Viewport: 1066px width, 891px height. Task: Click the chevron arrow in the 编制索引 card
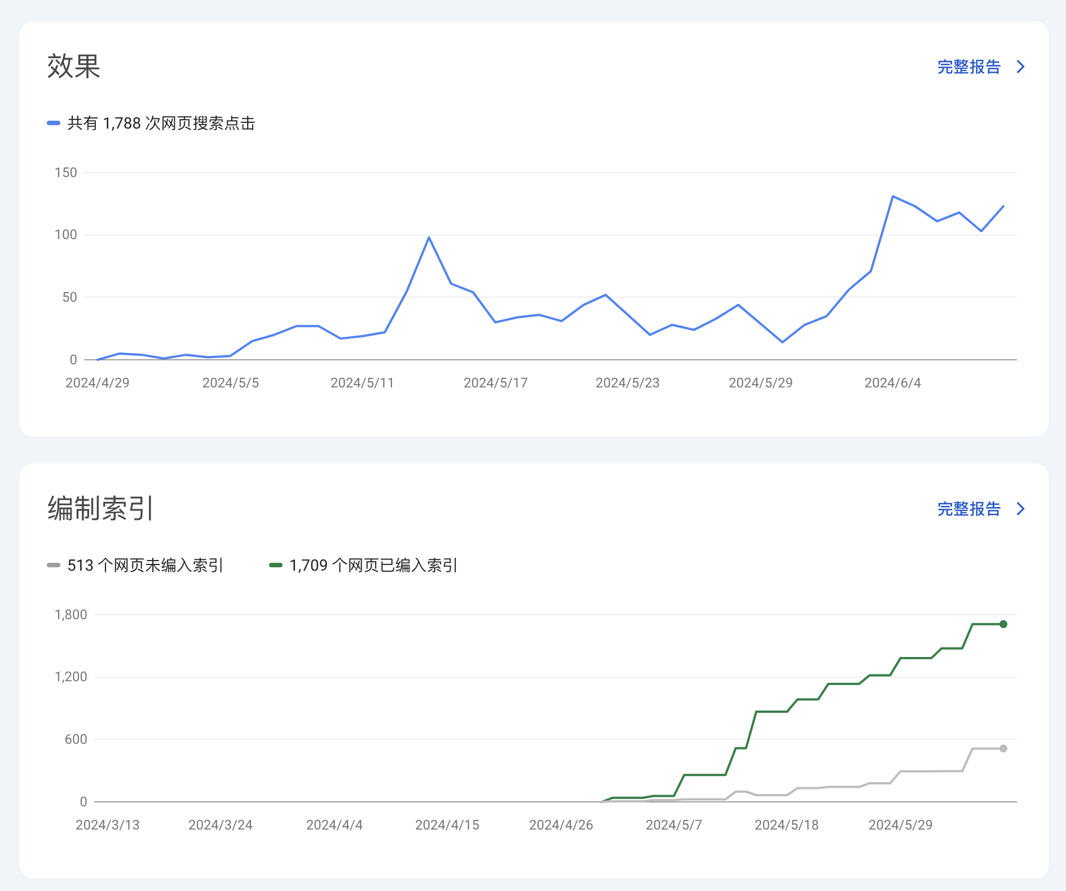pos(1020,509)
